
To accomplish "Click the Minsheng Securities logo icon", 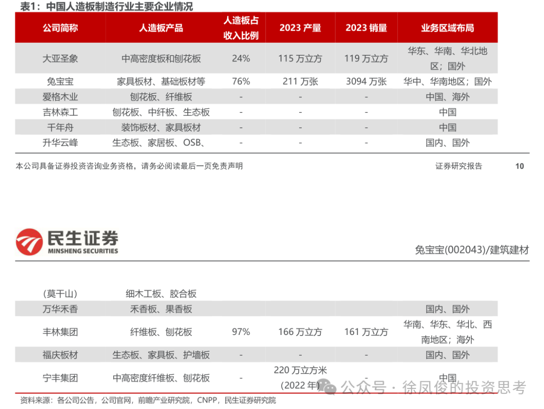I will point(29,242).
